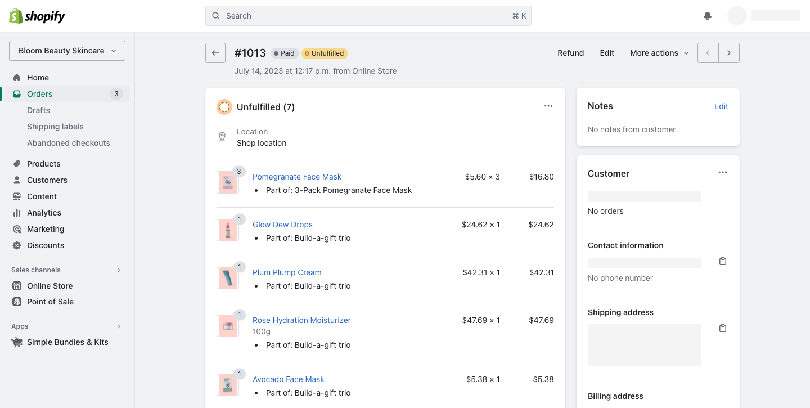
Task: Copy shipping address with clipboard icon
Action: coord(723,328)
